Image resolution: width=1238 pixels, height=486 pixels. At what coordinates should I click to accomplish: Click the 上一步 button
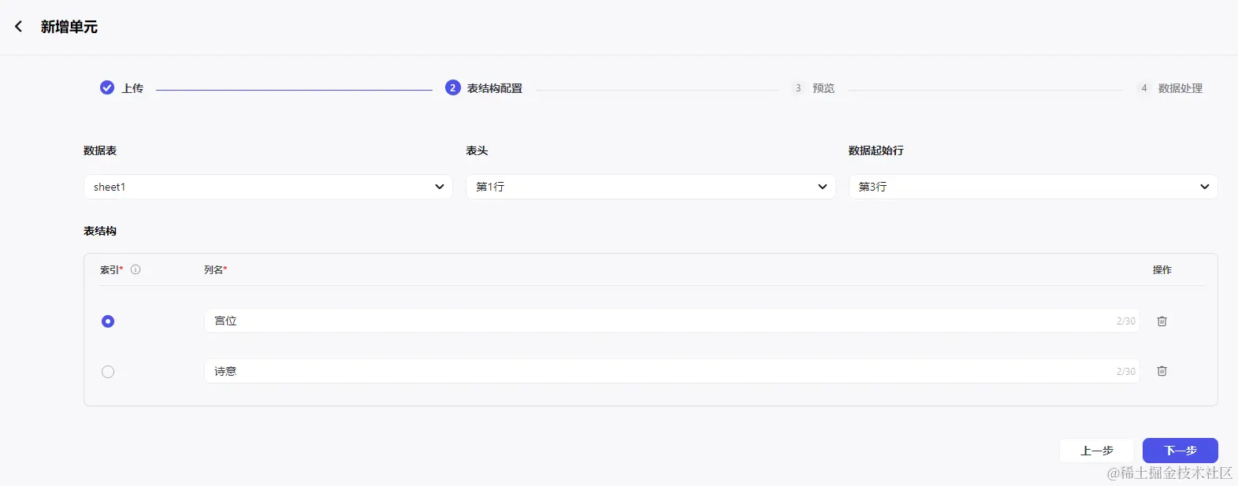(x=1097, y=451)
